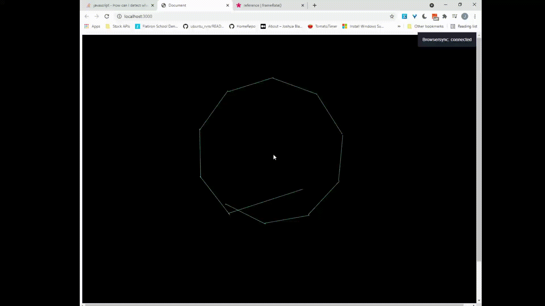The width and height of the screenshot is (545, 306).
Task: Open the TomatoTimer bookmark
Action: pyautogui.click(x=322, y=26)
